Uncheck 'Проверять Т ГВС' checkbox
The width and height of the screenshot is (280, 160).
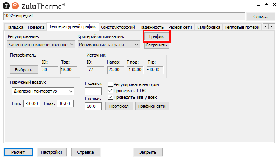click(111, 91)
